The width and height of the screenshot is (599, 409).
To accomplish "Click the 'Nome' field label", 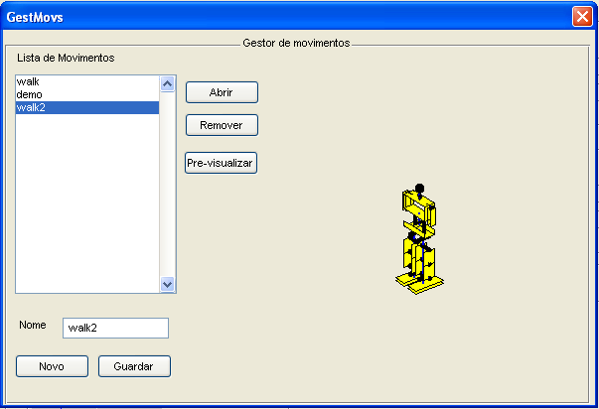I will pos(33,325).
